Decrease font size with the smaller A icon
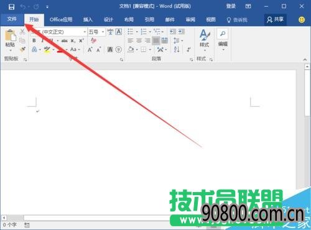This screenshot has width=311, height=230. 98,50
